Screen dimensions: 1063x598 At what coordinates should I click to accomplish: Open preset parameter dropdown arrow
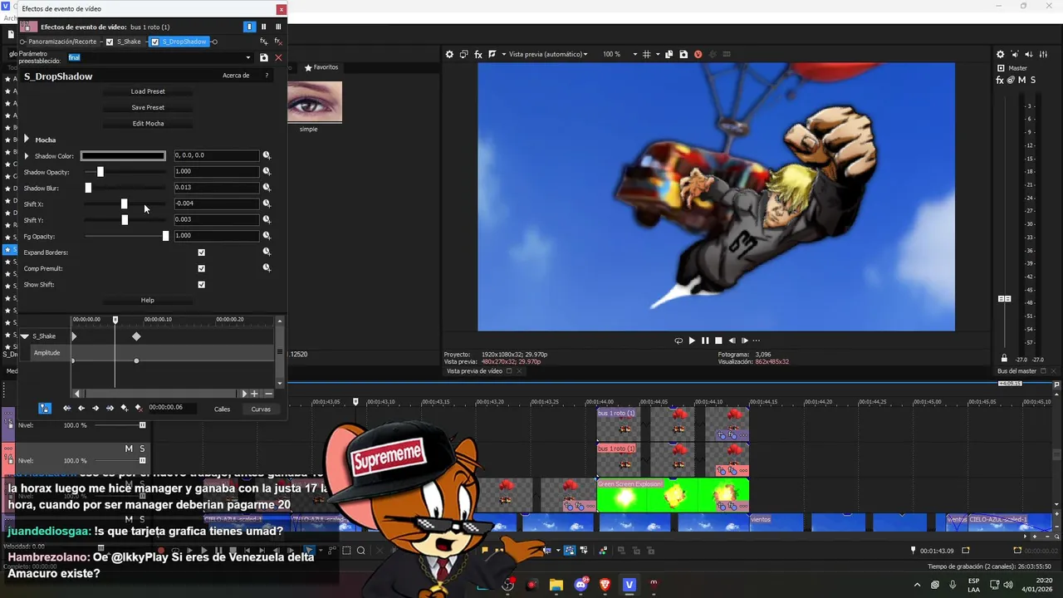[x=247, y=57]
